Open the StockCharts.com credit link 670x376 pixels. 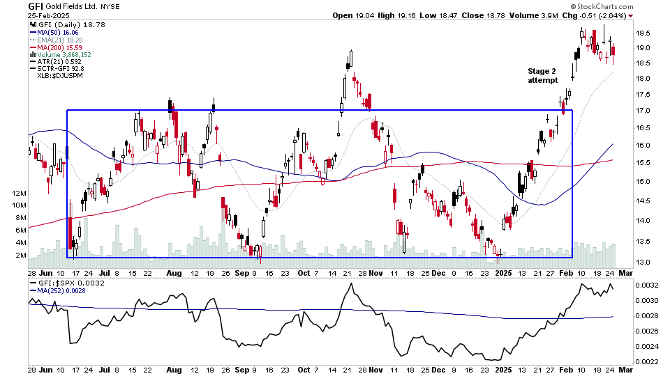[x=602, y=6]
